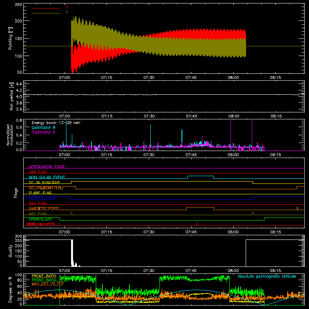309x309 pixels.
Task: Click the olive flag label above FRONTS_OFF
Action: [38, 214]
